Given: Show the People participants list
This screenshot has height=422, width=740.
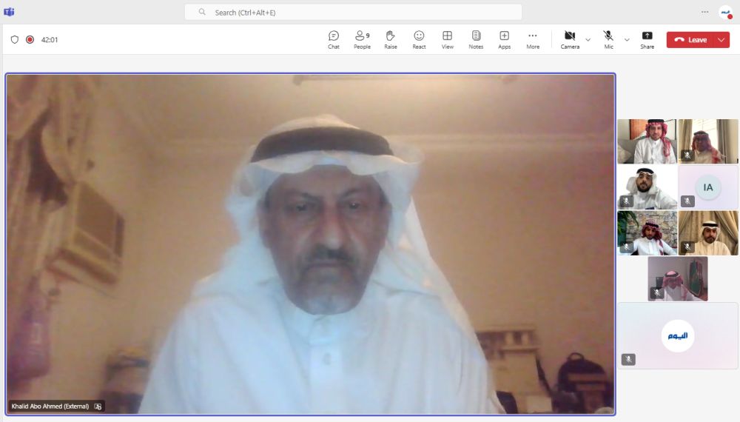Looking at the screenshot, I should point(362,40).
